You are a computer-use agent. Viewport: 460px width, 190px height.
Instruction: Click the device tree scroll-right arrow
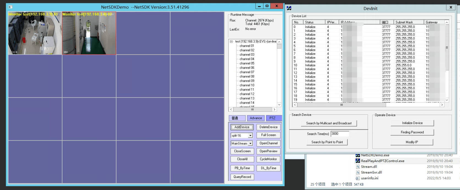[274, 109]
